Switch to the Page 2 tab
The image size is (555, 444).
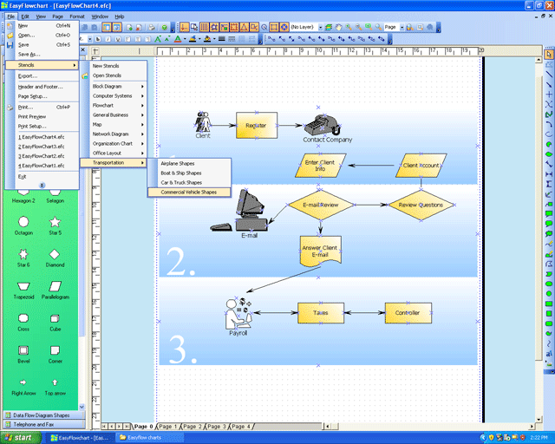click(193, 427)
